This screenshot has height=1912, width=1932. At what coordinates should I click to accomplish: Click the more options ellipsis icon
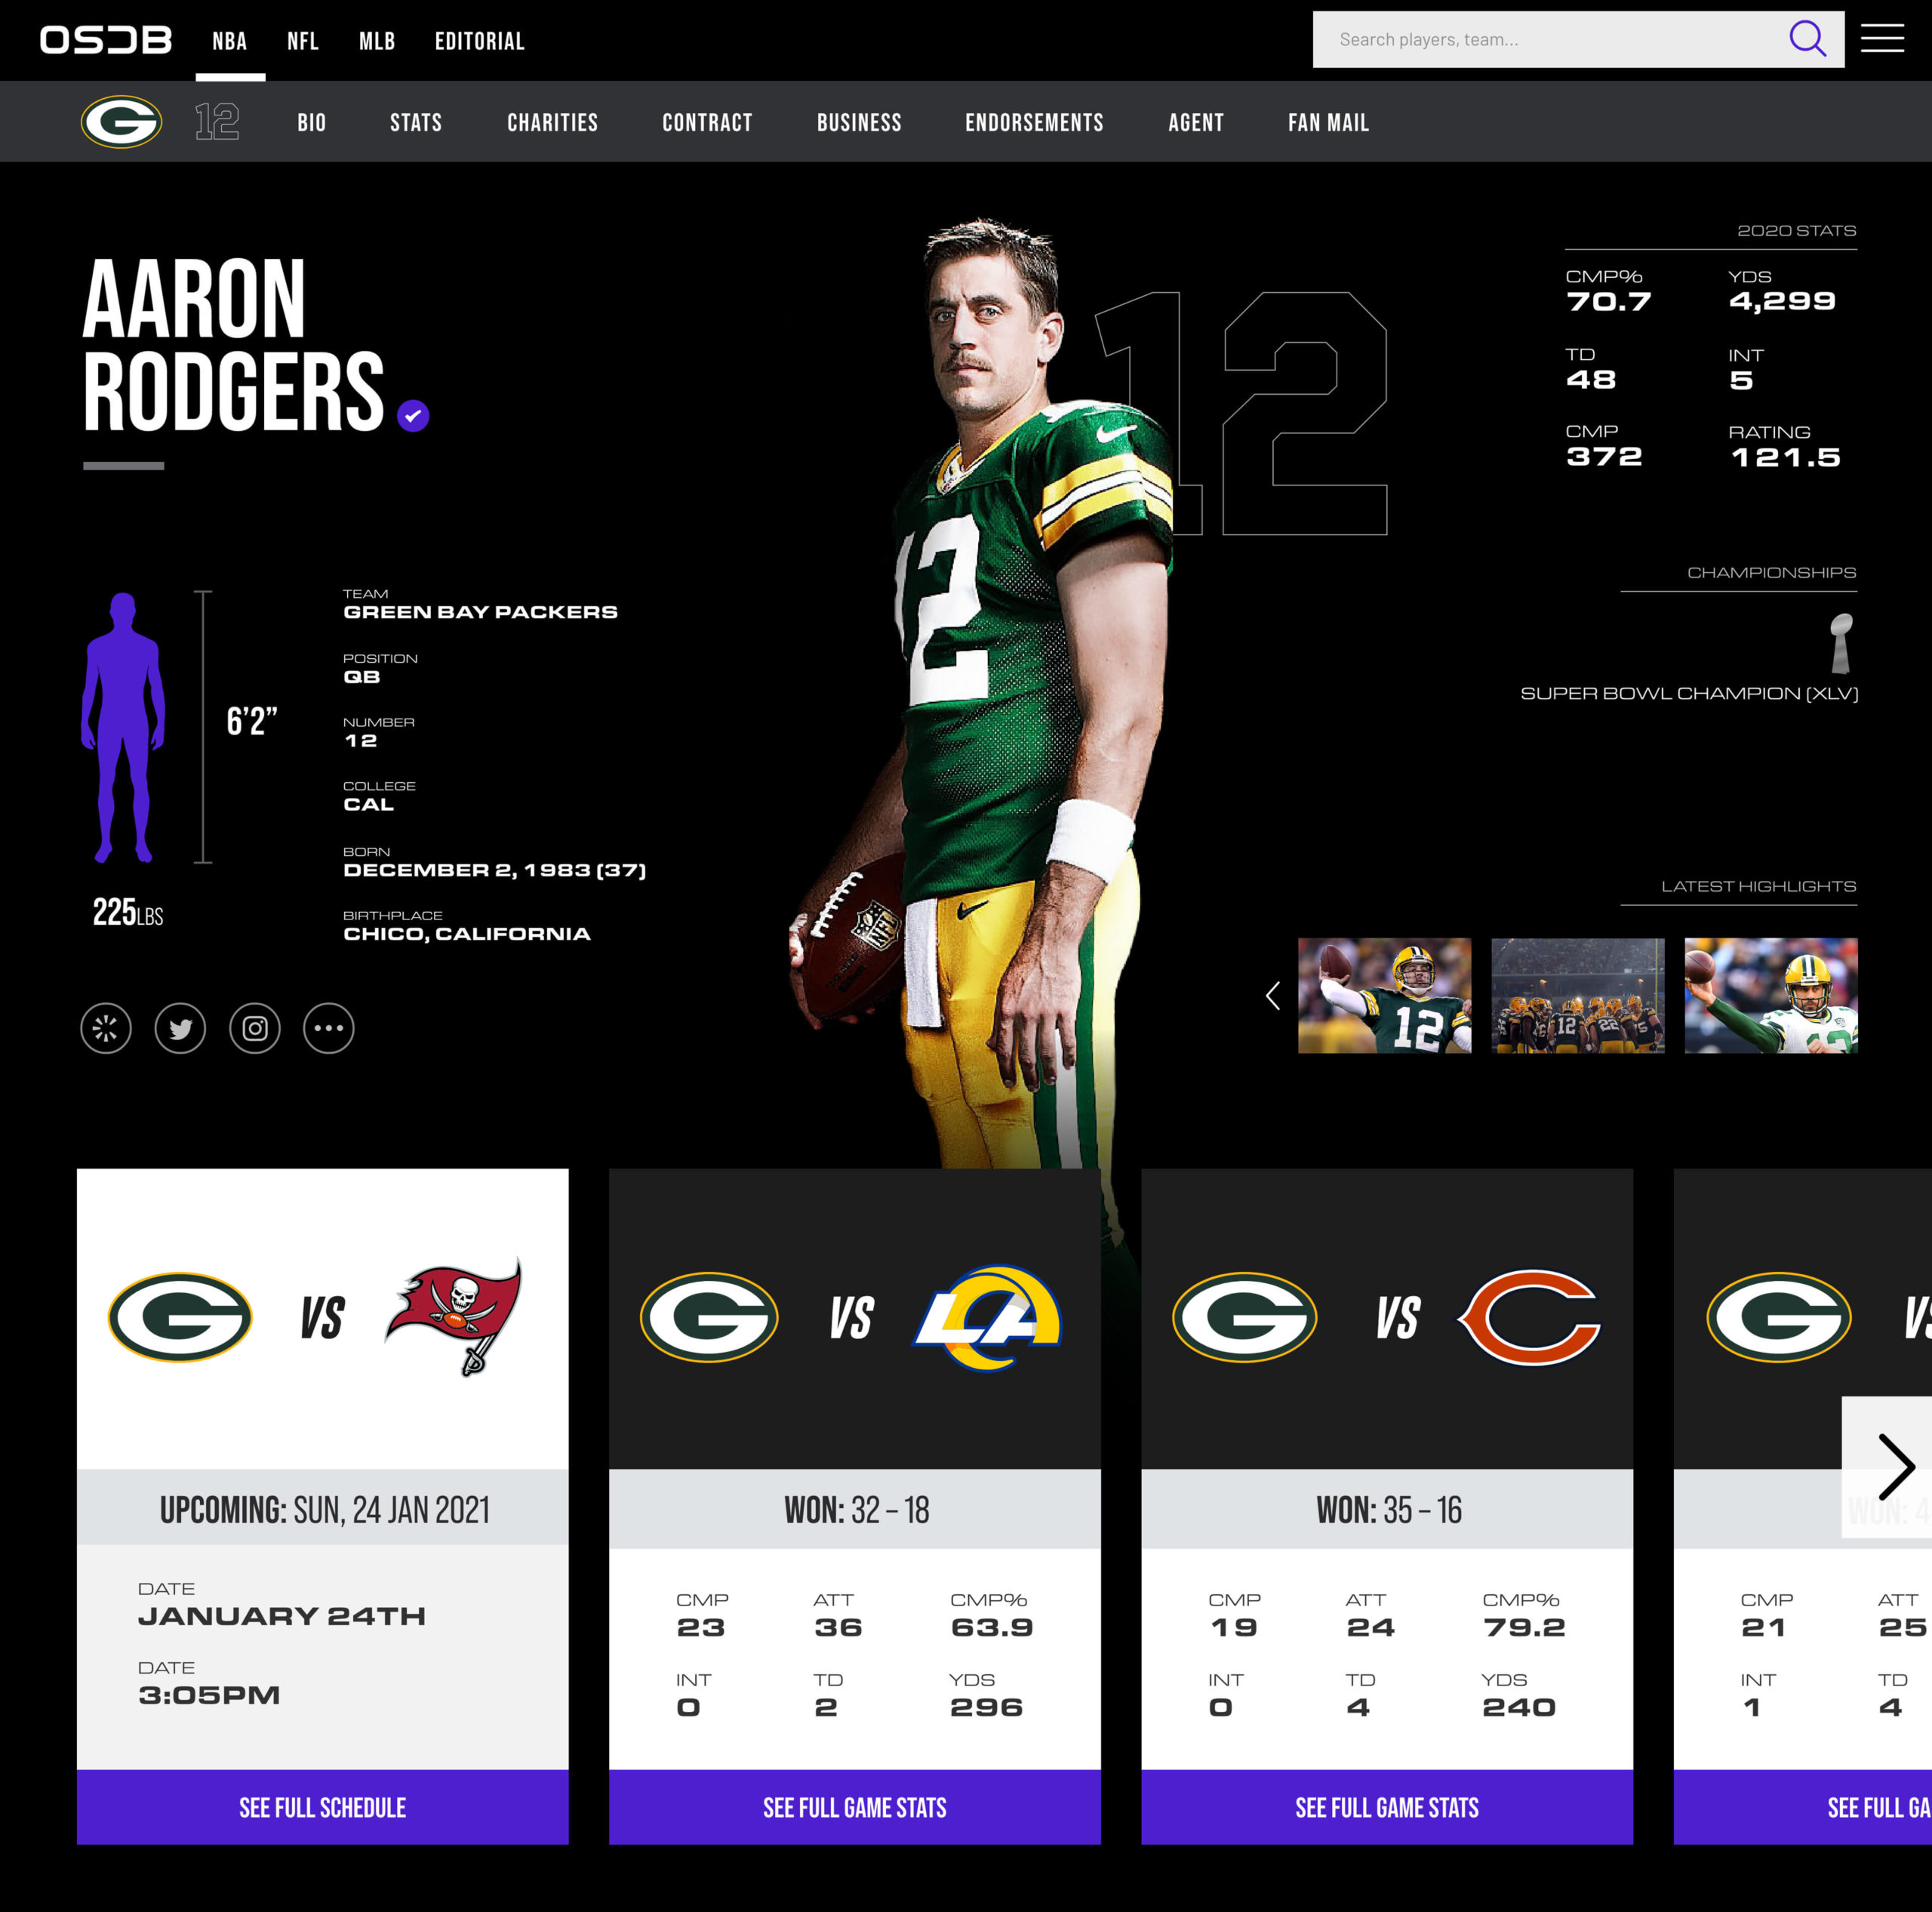[329, 1028]
